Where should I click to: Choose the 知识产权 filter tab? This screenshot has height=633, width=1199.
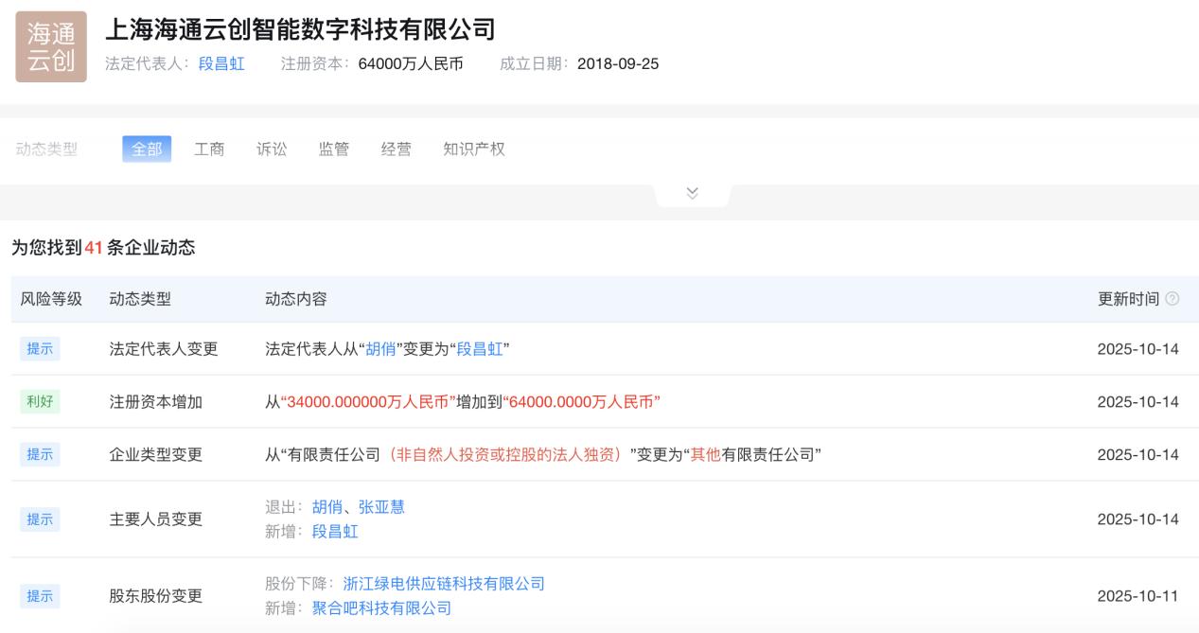[474, 149]
